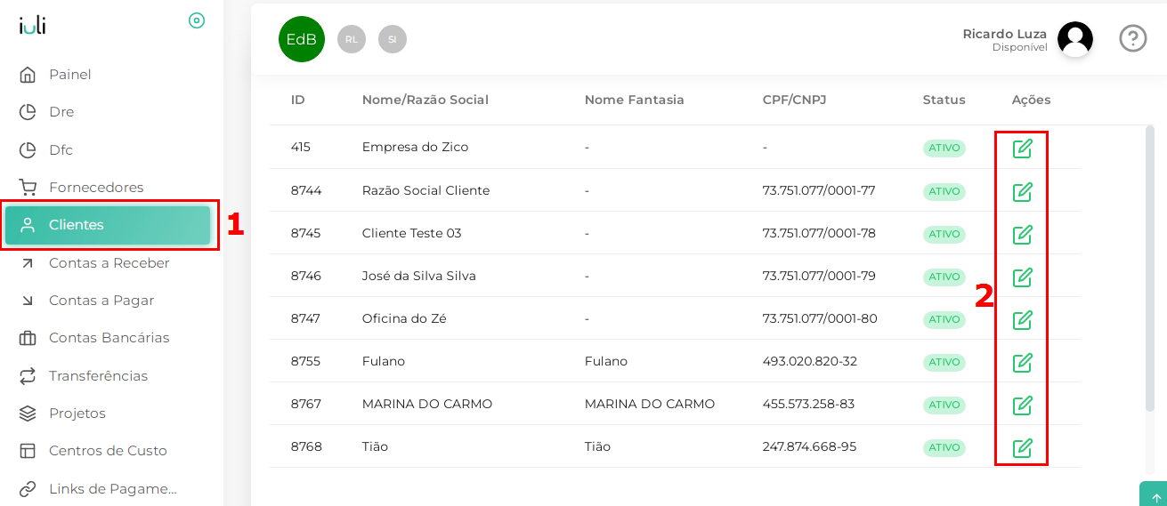The width and height of the screenshot is (1167, 506).
Task: Click the sidebar collapse circle icon
Action: pyautogui.click(x=197, y=20)
